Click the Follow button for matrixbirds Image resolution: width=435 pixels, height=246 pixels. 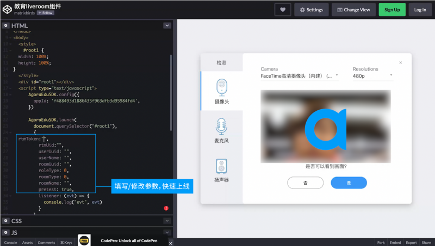[x=45, y=13]
